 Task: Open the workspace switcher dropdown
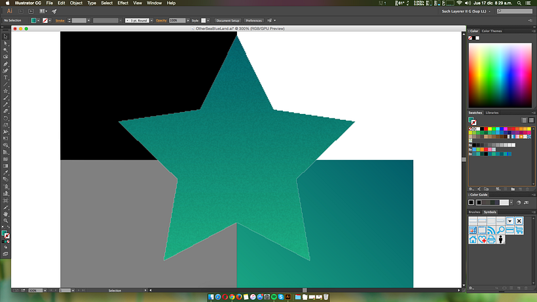click(x=466, y=11)
